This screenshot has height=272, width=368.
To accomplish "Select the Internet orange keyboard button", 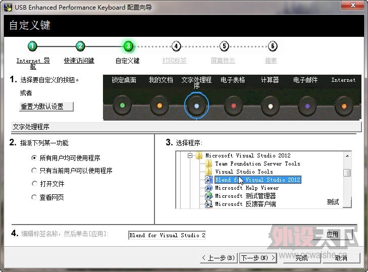I will [344, 106].
